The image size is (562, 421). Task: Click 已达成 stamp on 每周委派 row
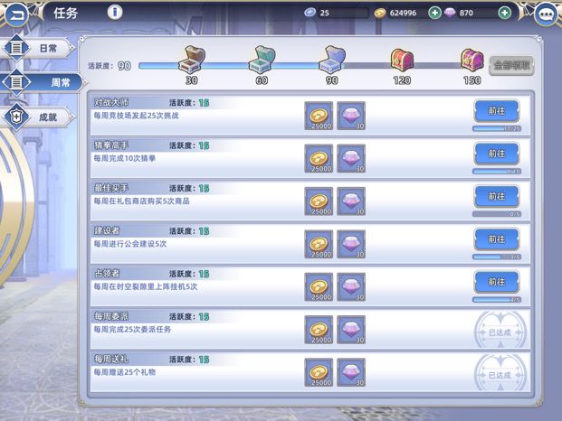tap(500, 330)
